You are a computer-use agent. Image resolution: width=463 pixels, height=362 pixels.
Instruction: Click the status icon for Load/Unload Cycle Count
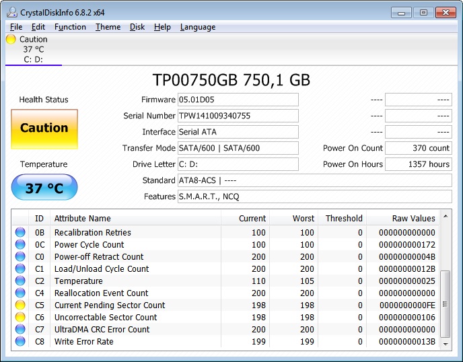[20, 268]
